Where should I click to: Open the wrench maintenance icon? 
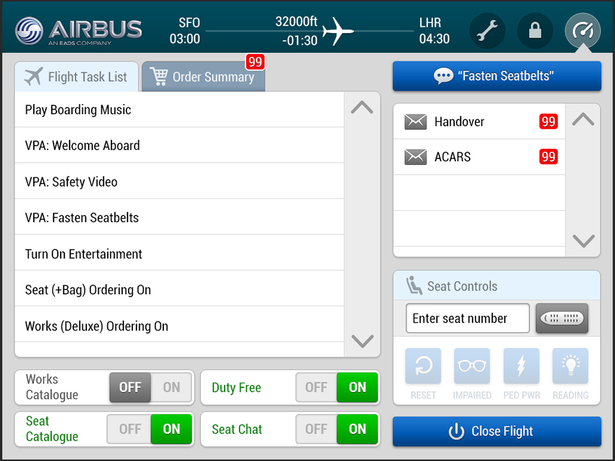(x=487, y=31)
